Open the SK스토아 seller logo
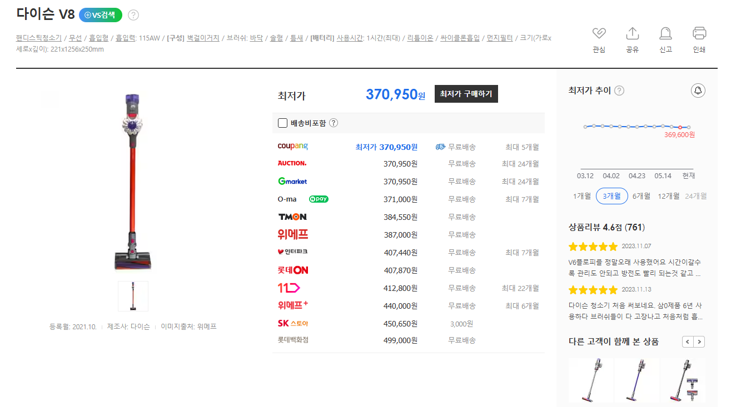Screen dimensions: 756x407 [x=293, y=323]
